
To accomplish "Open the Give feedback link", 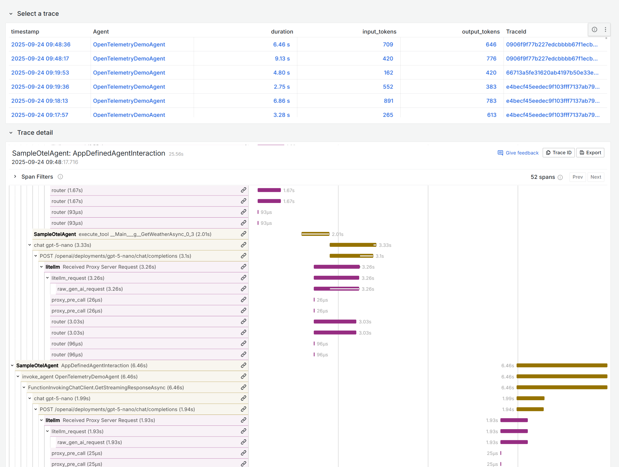I will [x=518, y=153].
